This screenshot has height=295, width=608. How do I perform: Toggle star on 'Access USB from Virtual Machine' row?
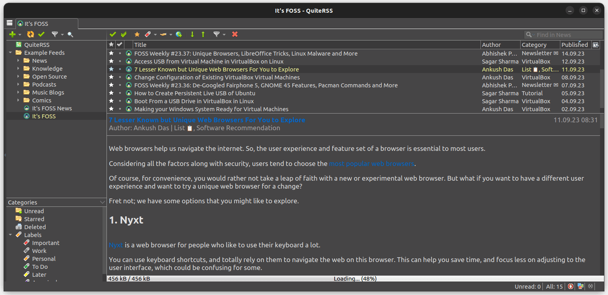[x=111, y=62]
